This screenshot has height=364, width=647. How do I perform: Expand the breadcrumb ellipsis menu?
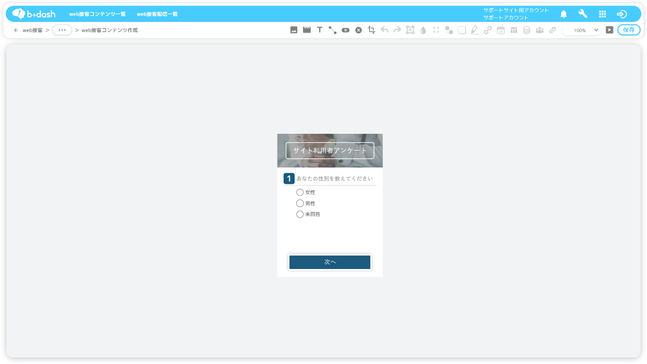click(x=62, y=30)
